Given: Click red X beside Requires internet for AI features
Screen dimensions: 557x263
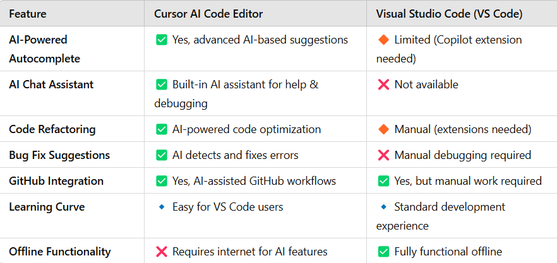Looking at the screenshot, I should point(162,252).
